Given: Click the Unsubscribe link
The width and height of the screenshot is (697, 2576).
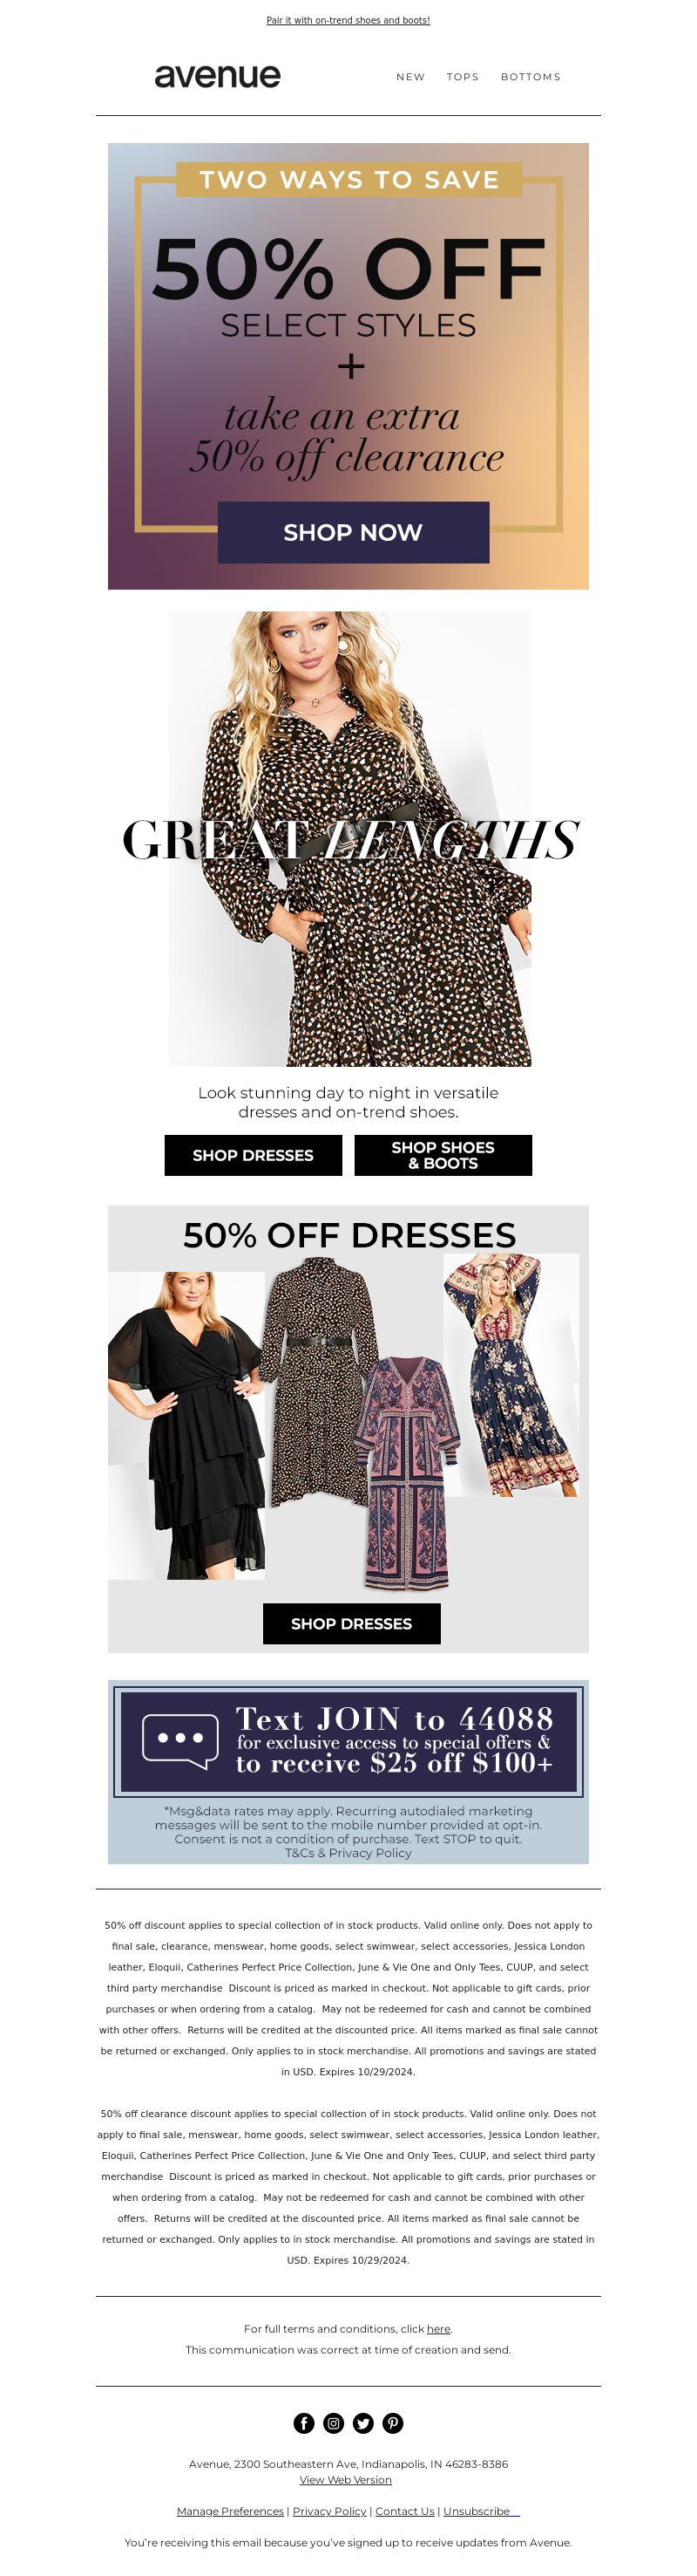Looking at the screenshot, I should coord(480,2510).
